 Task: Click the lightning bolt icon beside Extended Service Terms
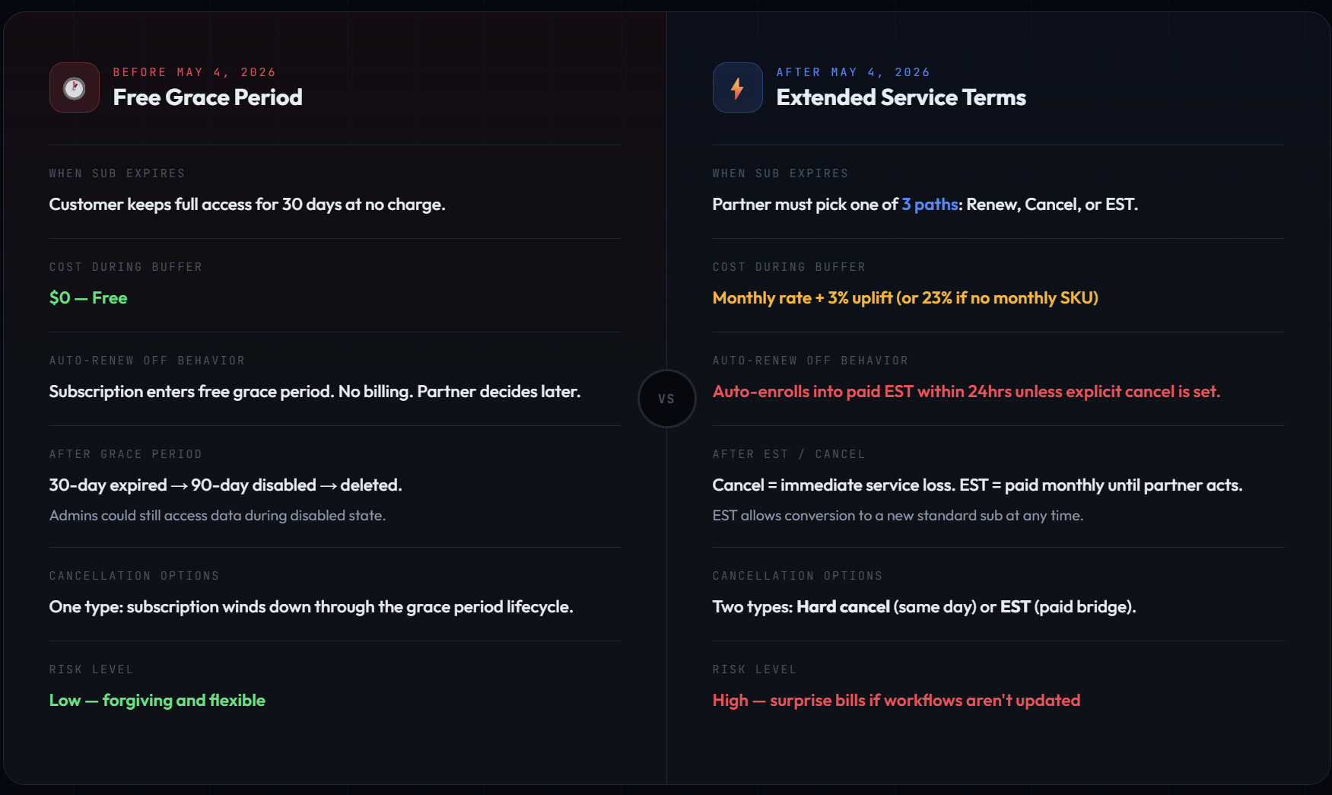point(737,87)
